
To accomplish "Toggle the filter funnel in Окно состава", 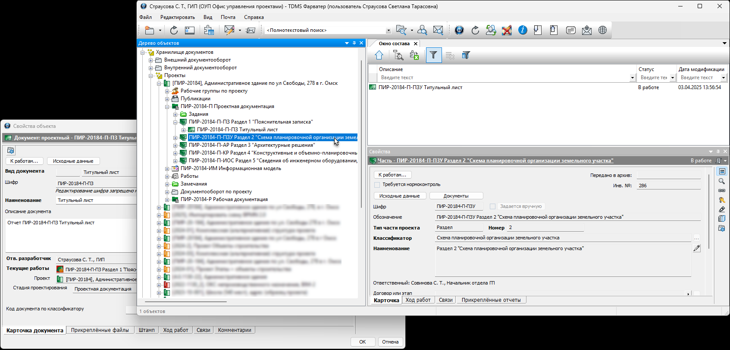I will pyautogui.click(x=433, y=55).
